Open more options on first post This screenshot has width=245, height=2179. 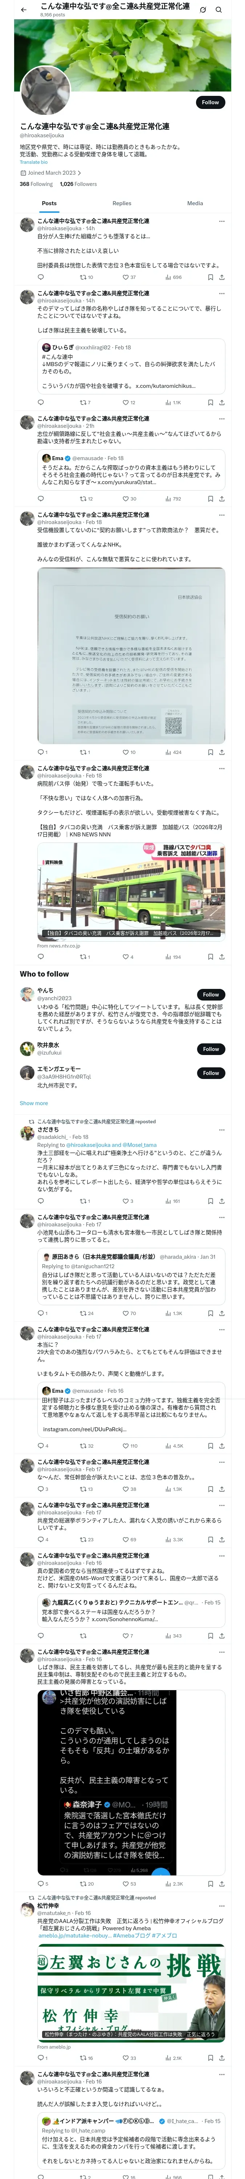[x=221, y=221]
